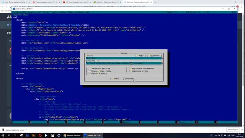The width and height of the screenshot is (245, 138).
Task: Switch to Far Manager taskbar button
Action: coord(93,135)
